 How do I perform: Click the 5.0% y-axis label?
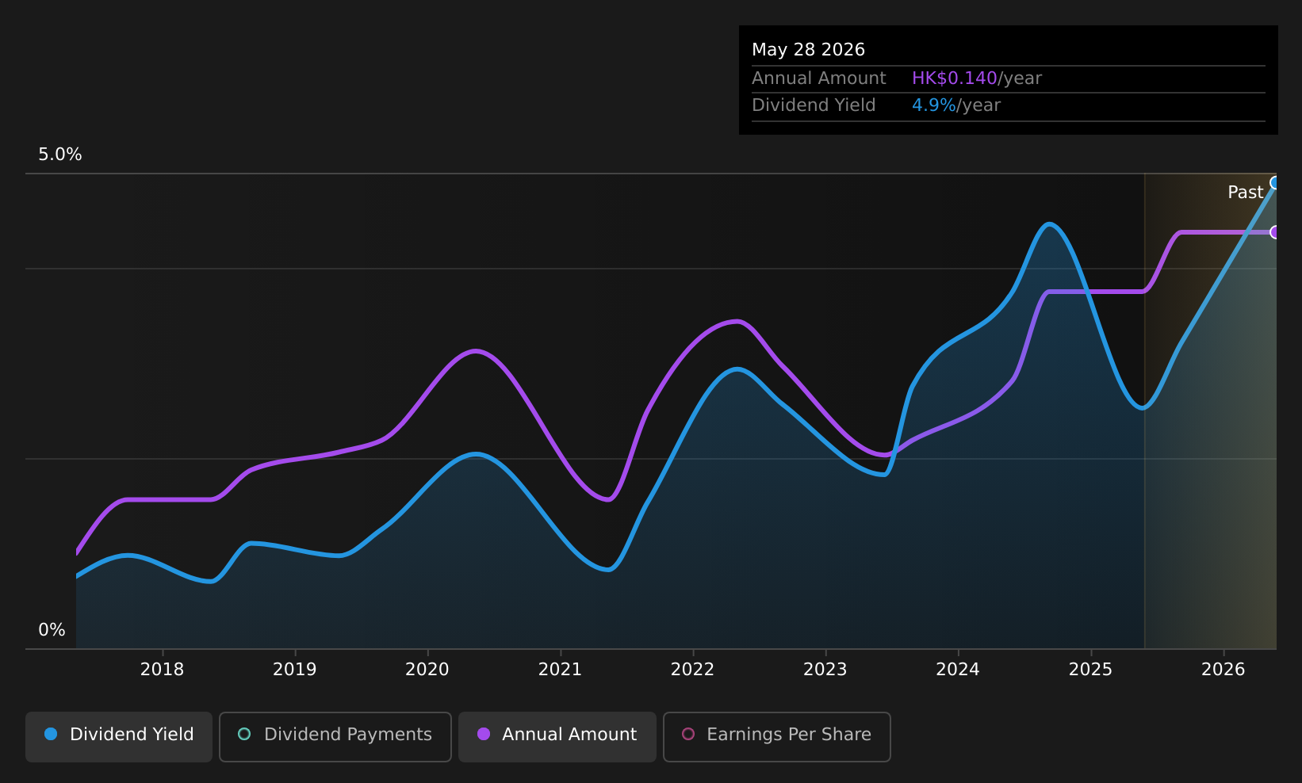(x=60, y=155)
